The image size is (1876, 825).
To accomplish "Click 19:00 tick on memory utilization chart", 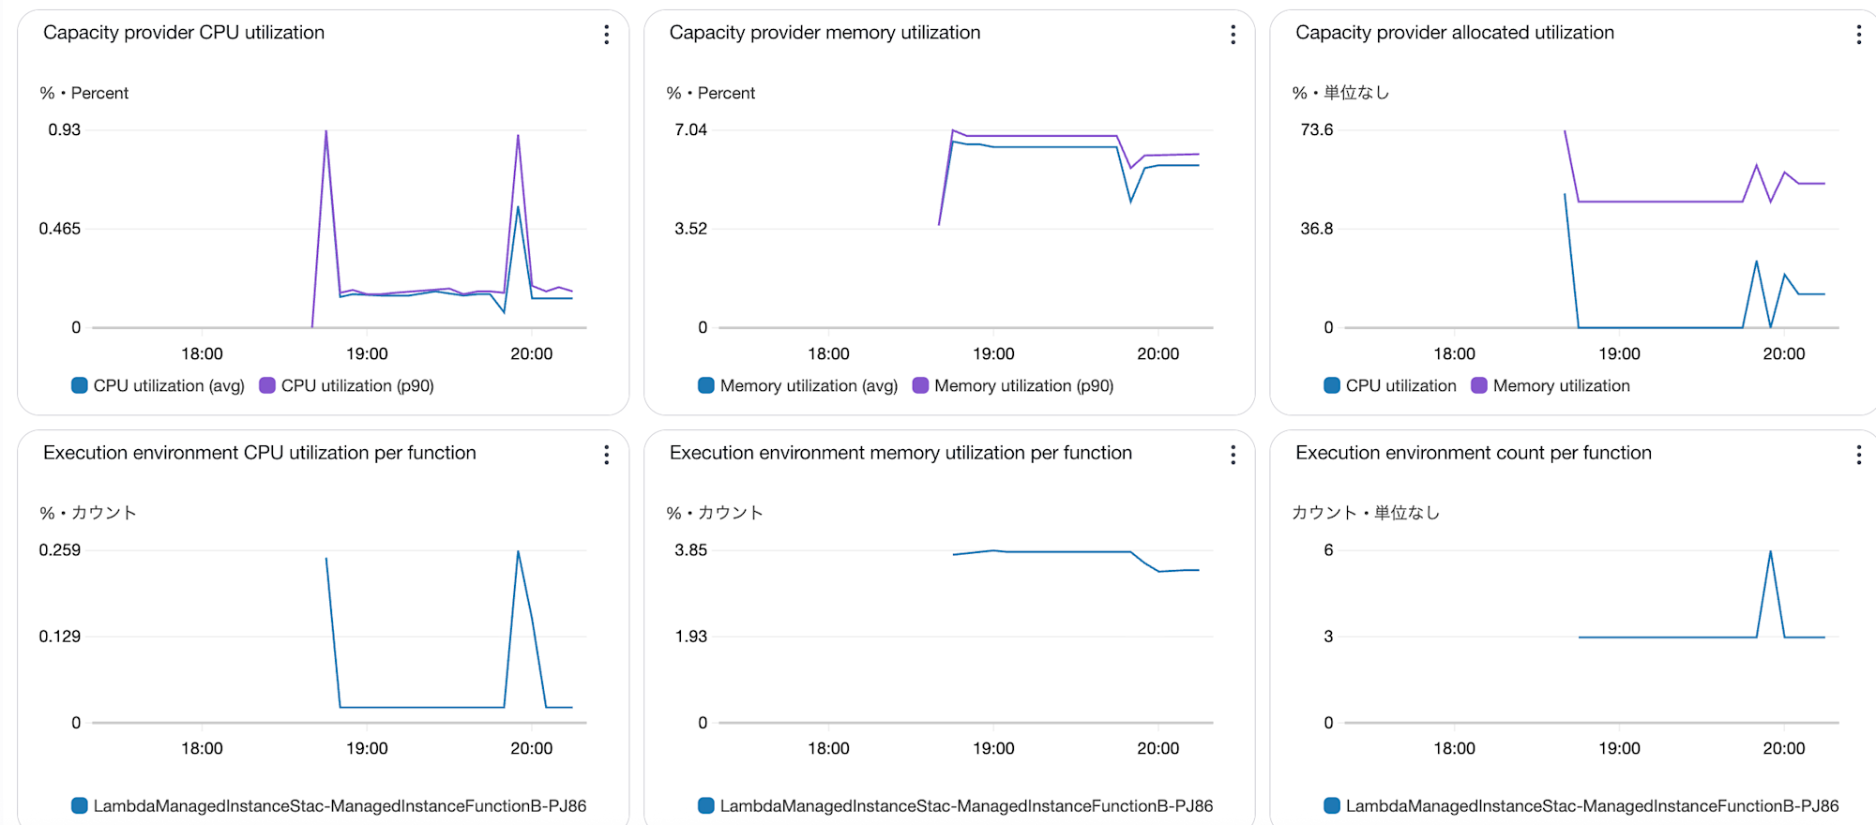I will 993,353.
